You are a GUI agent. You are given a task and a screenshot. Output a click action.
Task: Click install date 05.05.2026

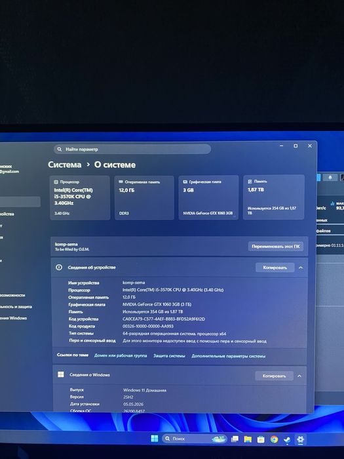click(134, 405)
